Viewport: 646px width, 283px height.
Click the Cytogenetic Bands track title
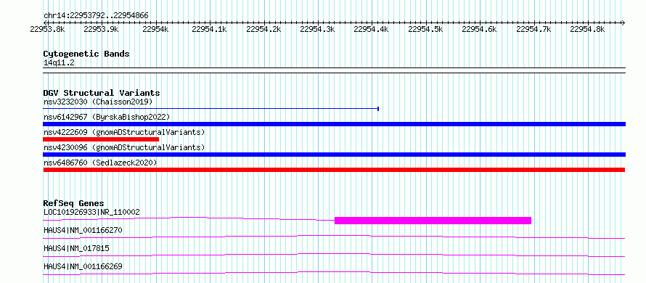click(x=86, y=54)
